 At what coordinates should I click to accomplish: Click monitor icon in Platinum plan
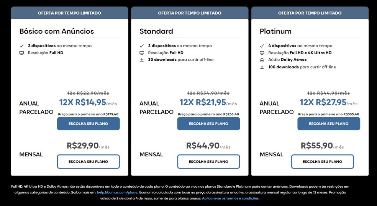pos(262,53)
